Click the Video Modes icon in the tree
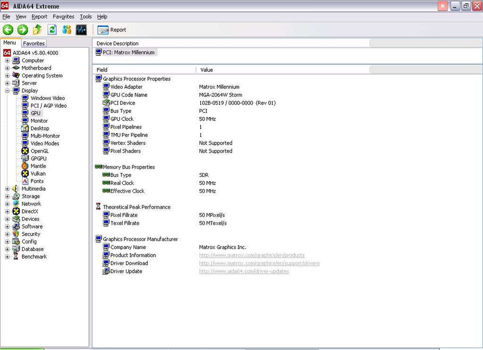 coord(25,143)
